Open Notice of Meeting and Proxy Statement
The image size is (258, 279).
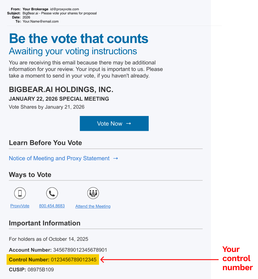tap(59, 158)
